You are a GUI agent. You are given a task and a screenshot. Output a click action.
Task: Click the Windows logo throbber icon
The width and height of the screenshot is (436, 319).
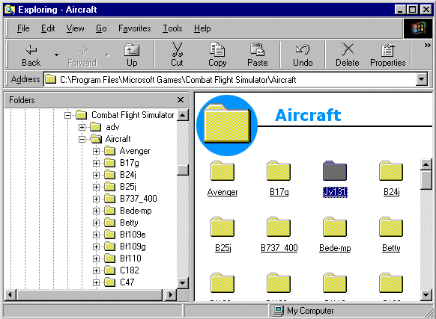pyautogui.click(x=418, y=28)
